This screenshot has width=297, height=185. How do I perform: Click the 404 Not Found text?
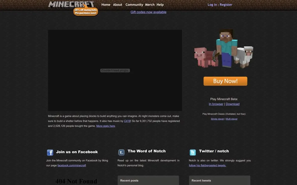tap(76, 181)
